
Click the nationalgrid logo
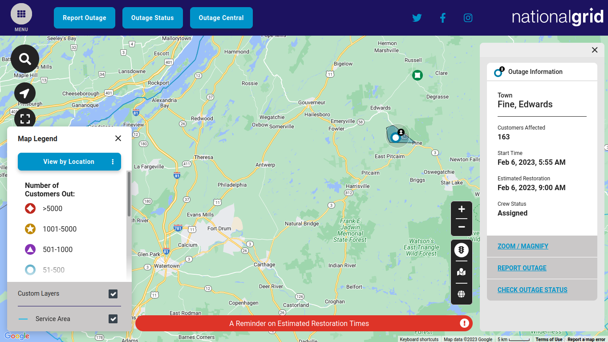(x=558, y=17)
